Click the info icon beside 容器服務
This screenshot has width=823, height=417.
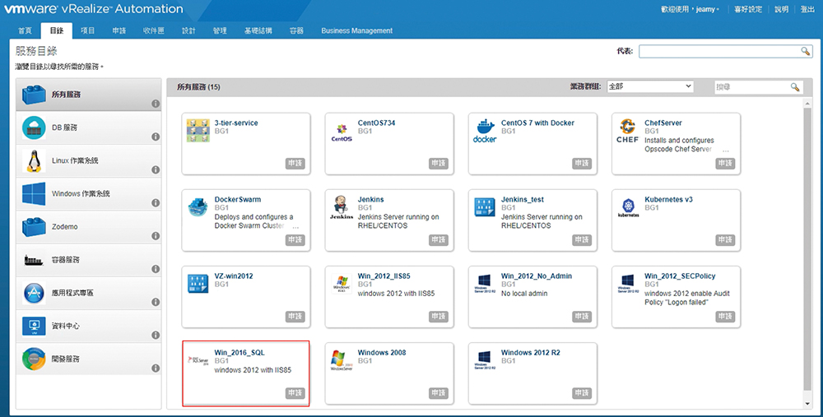[155, 269]
